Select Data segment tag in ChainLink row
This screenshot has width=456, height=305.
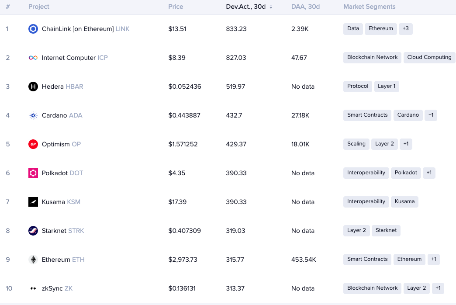coord(353,28)
